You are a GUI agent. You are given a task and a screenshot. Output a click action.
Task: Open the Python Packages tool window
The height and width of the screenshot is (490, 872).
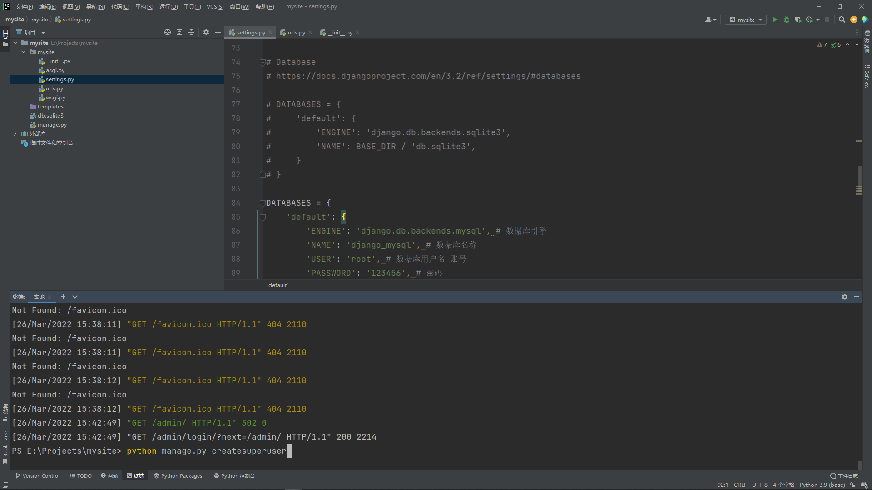[178, 476]
